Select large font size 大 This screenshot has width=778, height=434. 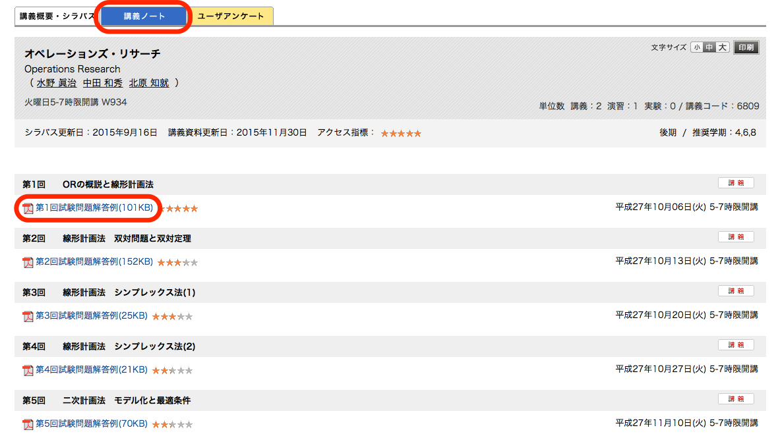(x=723, y=47)
